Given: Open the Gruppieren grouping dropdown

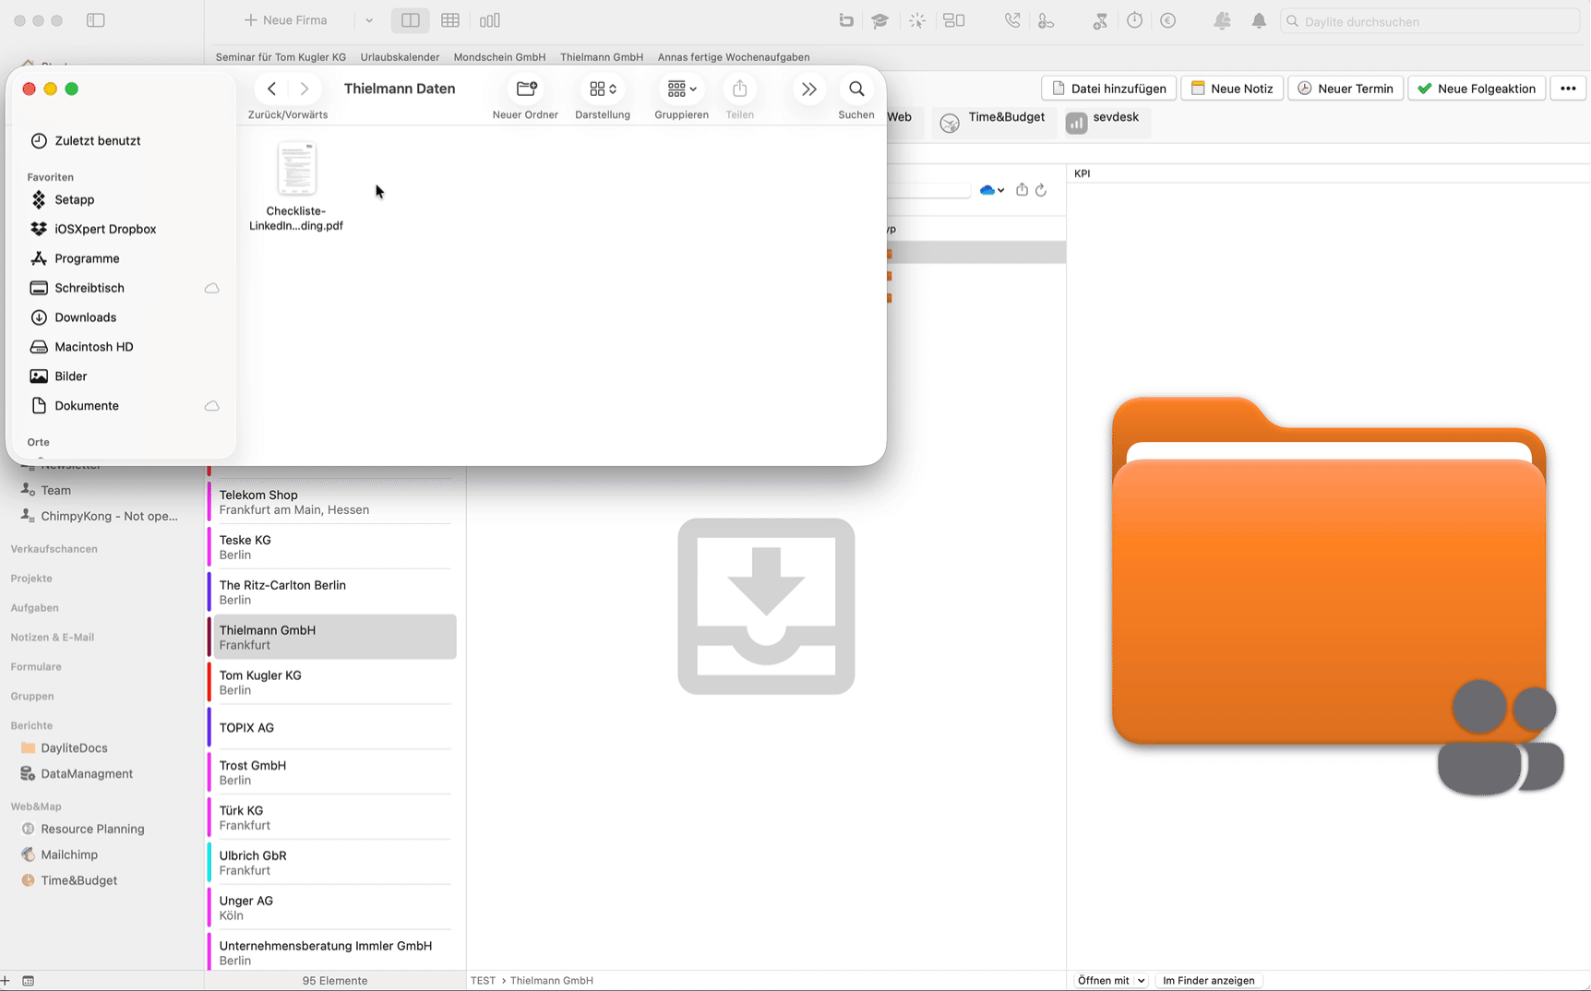Looking at the screenshot, I should coord(682,89).
